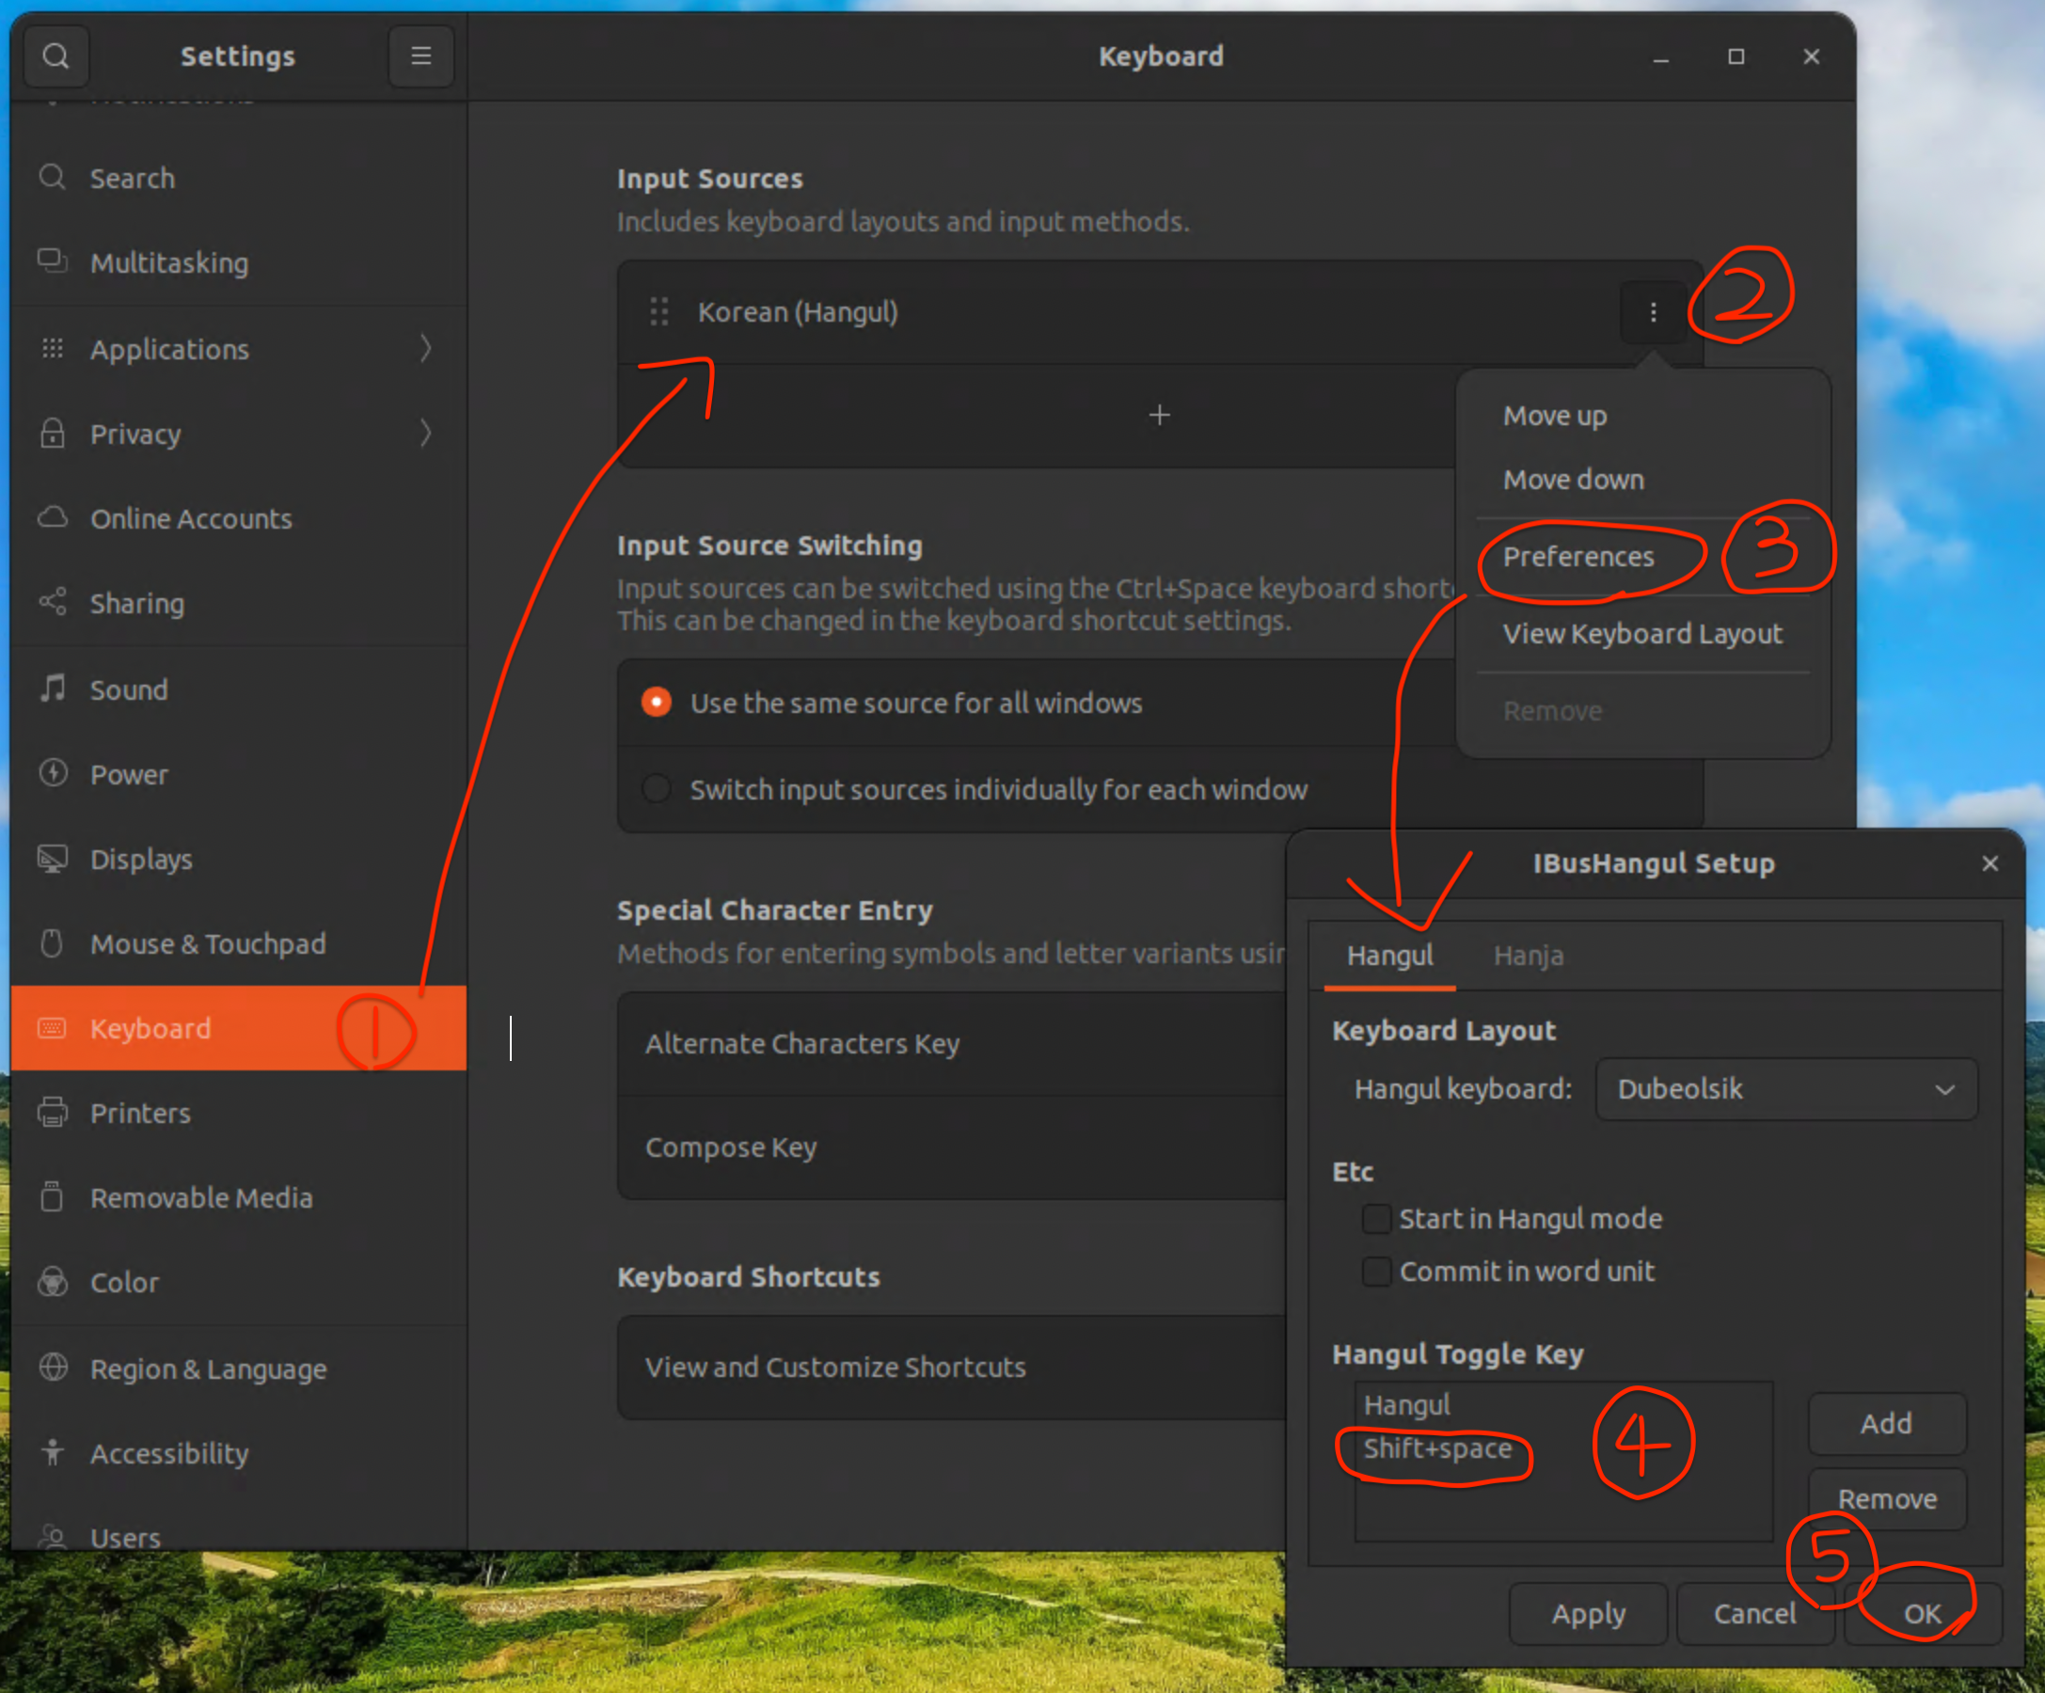Check Commit in word unit option

1376,1272
